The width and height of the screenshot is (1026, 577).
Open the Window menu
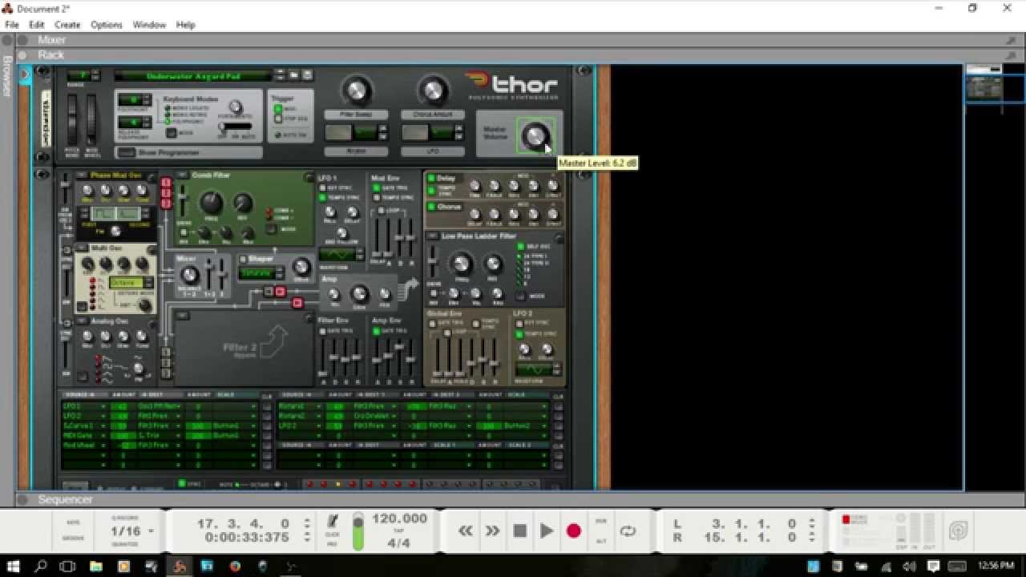[x=149, y=25]
